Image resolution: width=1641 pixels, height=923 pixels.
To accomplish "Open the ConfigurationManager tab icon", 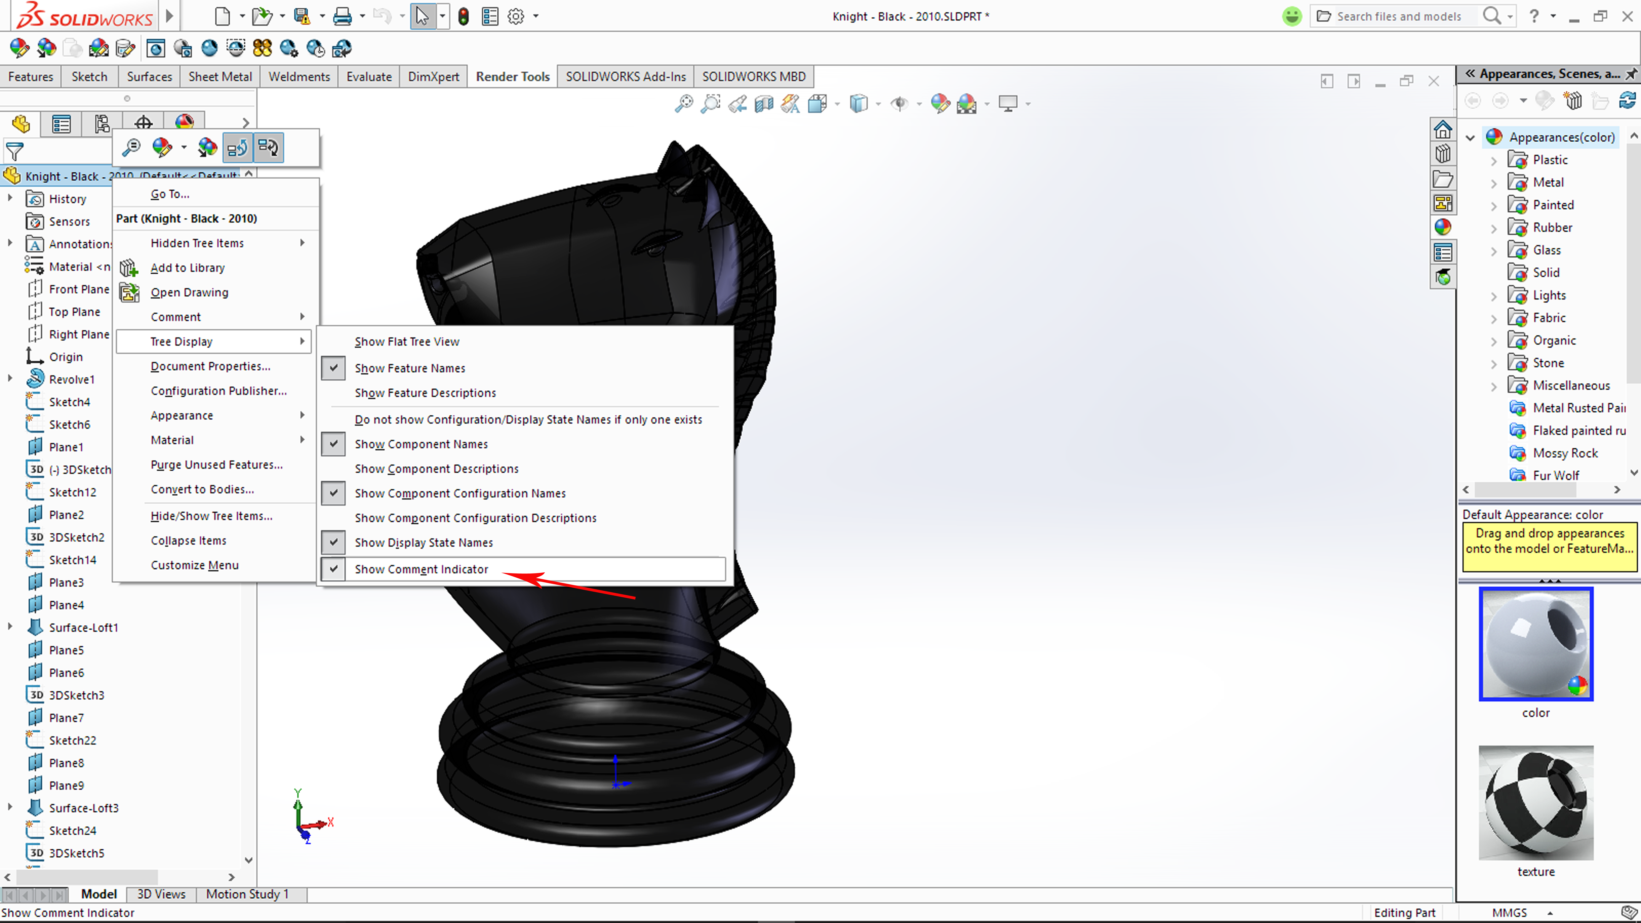I will click(x=102, y=124).
